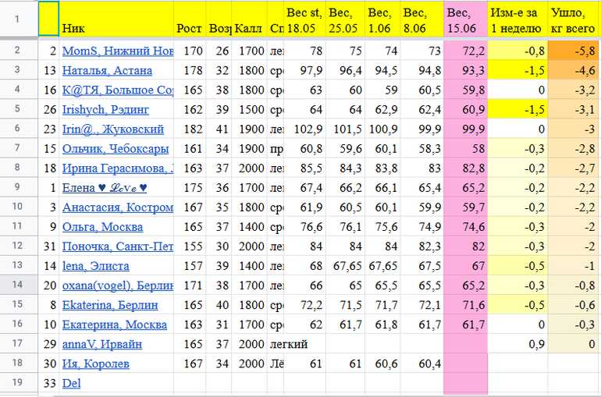The image size is (601, 397).
Task: Select the orange cell showing -5,8
Action: pos(574,51)
